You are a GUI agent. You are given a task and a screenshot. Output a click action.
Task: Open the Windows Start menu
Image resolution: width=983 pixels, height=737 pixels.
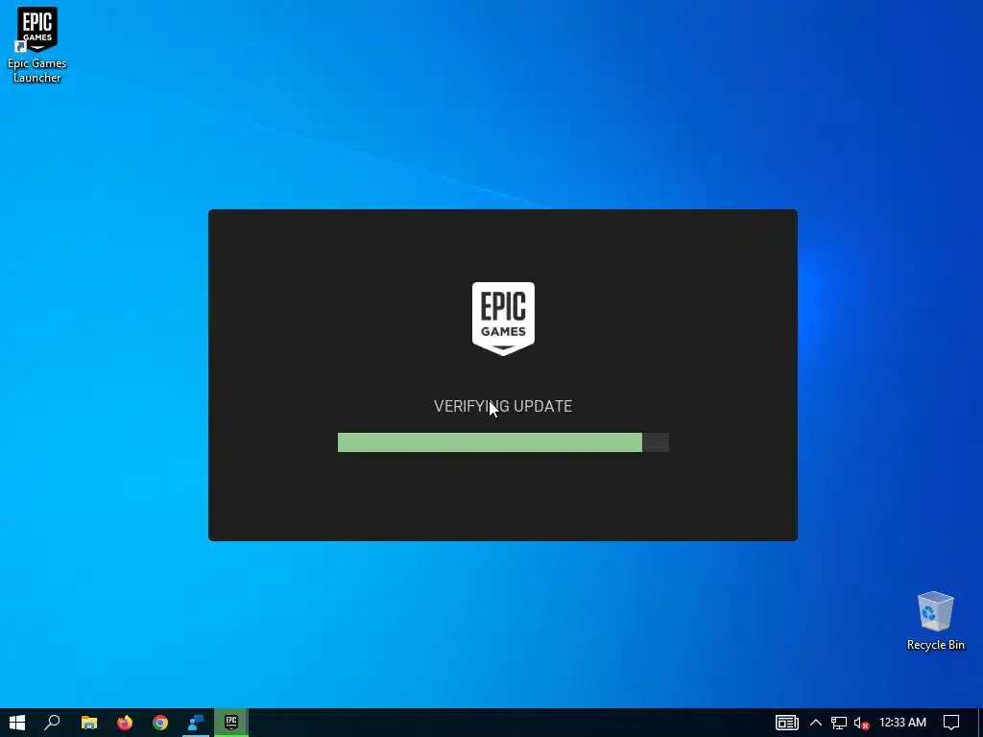pyautogui.click(x=17, y=723)
